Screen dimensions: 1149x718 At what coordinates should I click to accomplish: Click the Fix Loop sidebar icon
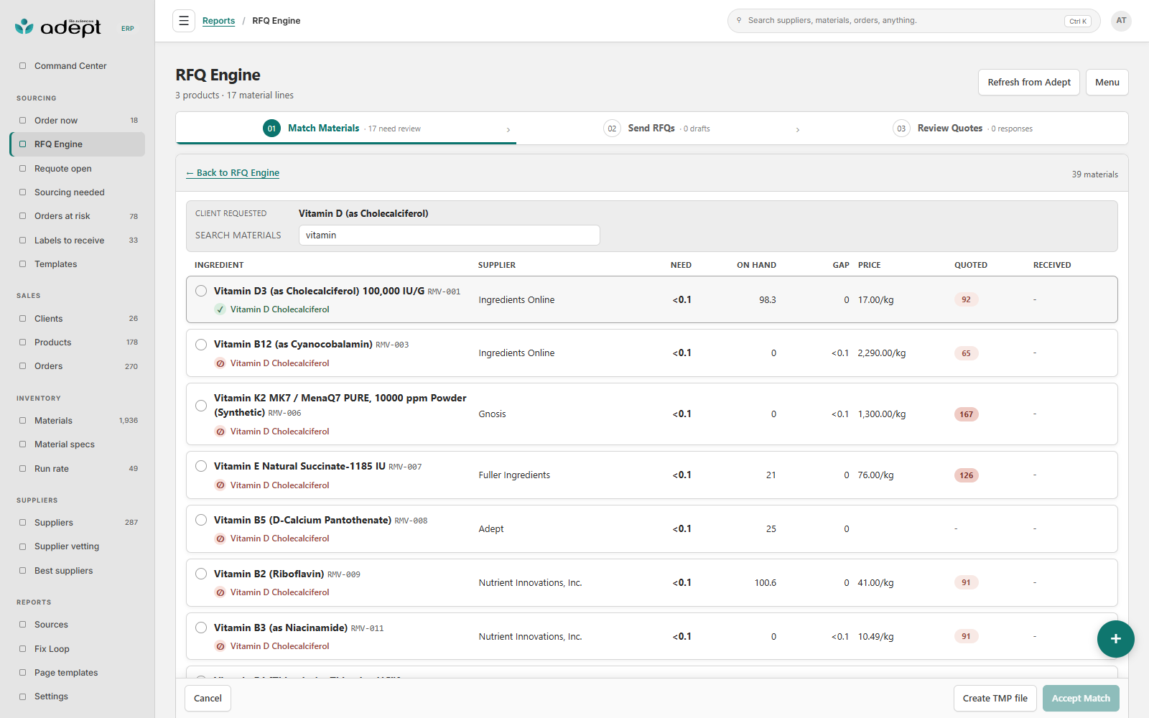[x=23, y=649]
